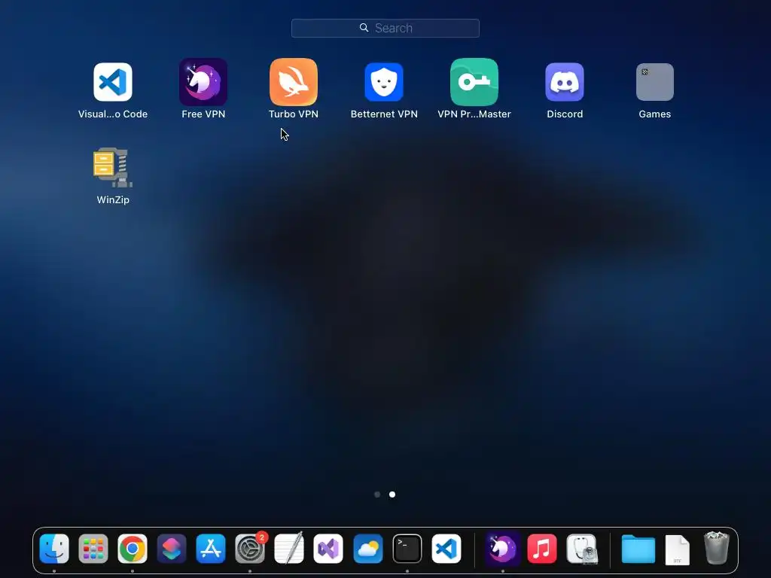Image resolution: width=771 pixels, height=578 pixels.
Task: Open Finder in the Dock
Action: [x=54, y=549]
